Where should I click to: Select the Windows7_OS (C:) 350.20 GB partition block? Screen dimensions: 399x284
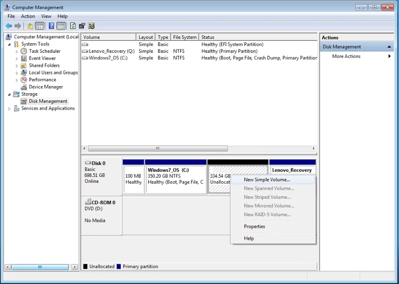[176, 176]
